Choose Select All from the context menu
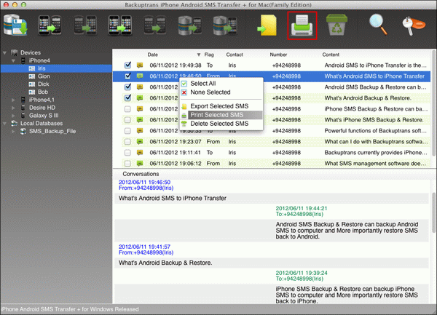This screenshot has width=437, height=315. (x=203, y=84)
